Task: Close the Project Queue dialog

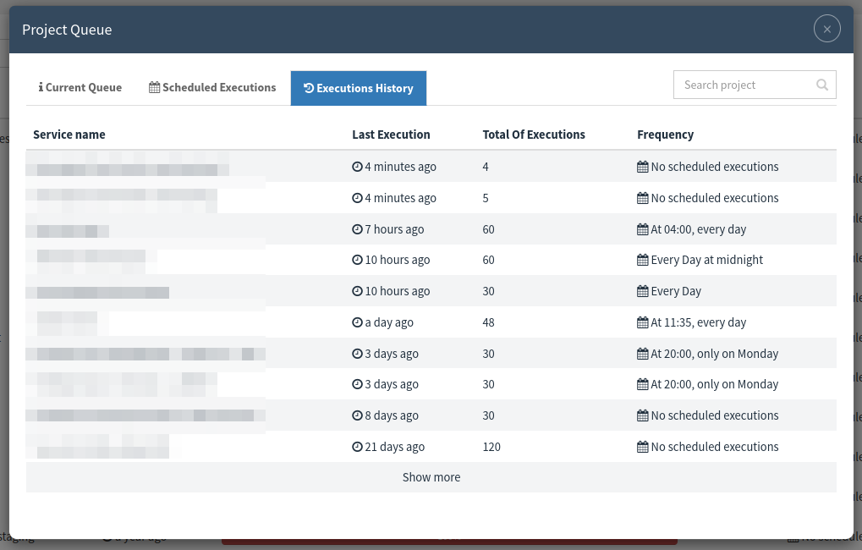Action: coord(826,29)
